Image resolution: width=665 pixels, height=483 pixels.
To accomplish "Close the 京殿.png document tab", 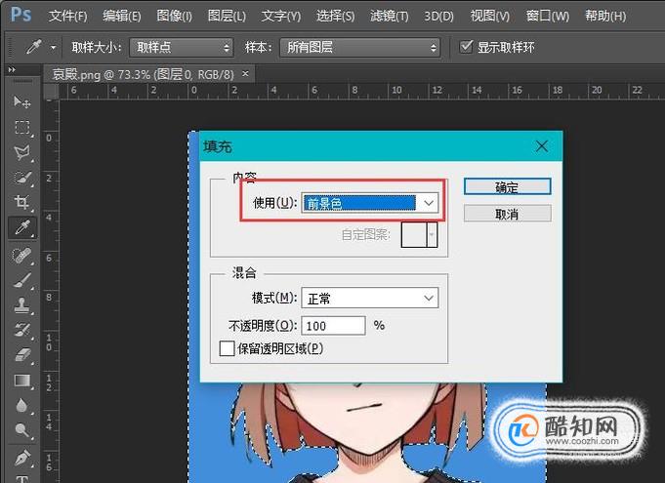I will pyautogui.click(x=245, y=74).
